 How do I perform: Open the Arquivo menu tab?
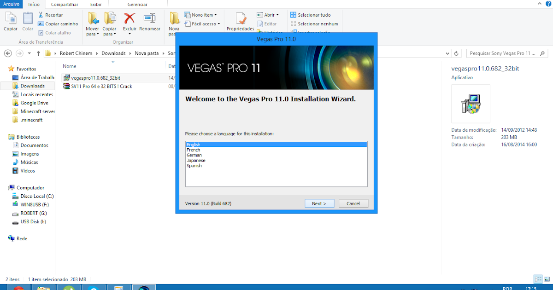coord(12,4)
